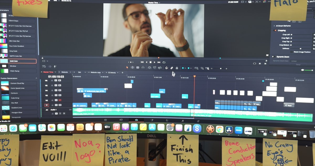Solo the Audio 1 track
Viewport: 315px width, 166px height.
(60, 113)
